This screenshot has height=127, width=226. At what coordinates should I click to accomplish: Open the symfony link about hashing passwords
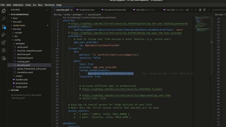pyautogui.click(x=129, y=24)
